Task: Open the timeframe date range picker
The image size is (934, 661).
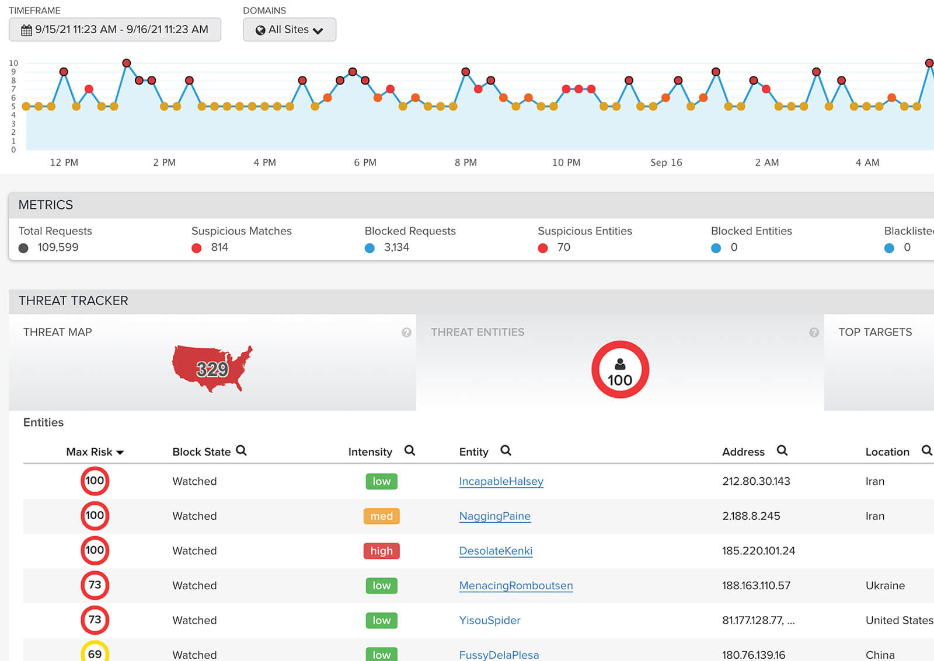Action: pos(115,30)
